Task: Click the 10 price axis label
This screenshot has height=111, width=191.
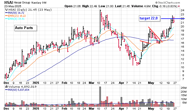Action: pyautogui.click(x=182, y=67)
